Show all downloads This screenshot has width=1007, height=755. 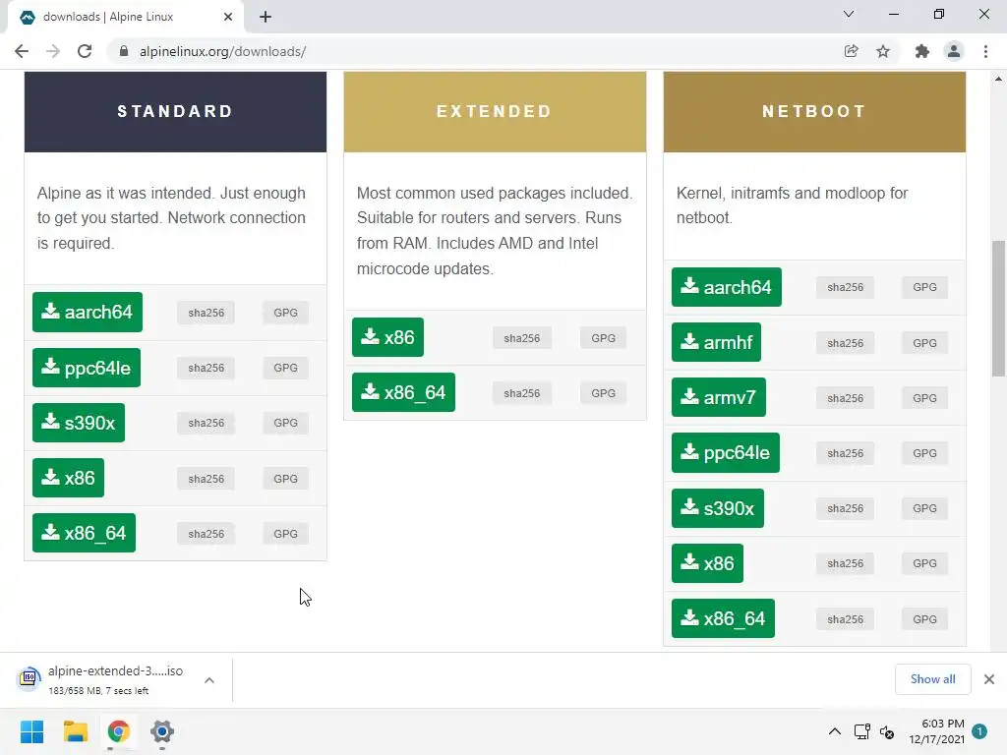coord(932,679)
